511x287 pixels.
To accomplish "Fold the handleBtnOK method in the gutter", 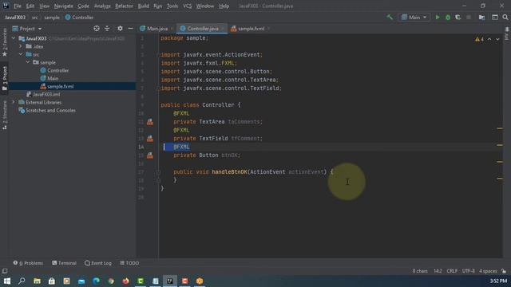I will pos(158,172).
